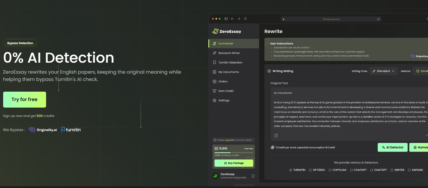The width and height of the screenshot is (428, 188).
Task: Click the Orders box icon
Action: [214, 81]
